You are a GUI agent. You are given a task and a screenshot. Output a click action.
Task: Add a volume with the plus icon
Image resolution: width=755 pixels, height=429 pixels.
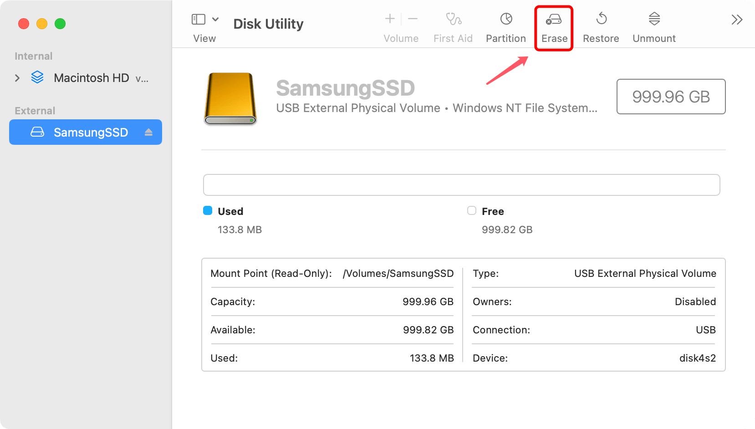(390, 19)
